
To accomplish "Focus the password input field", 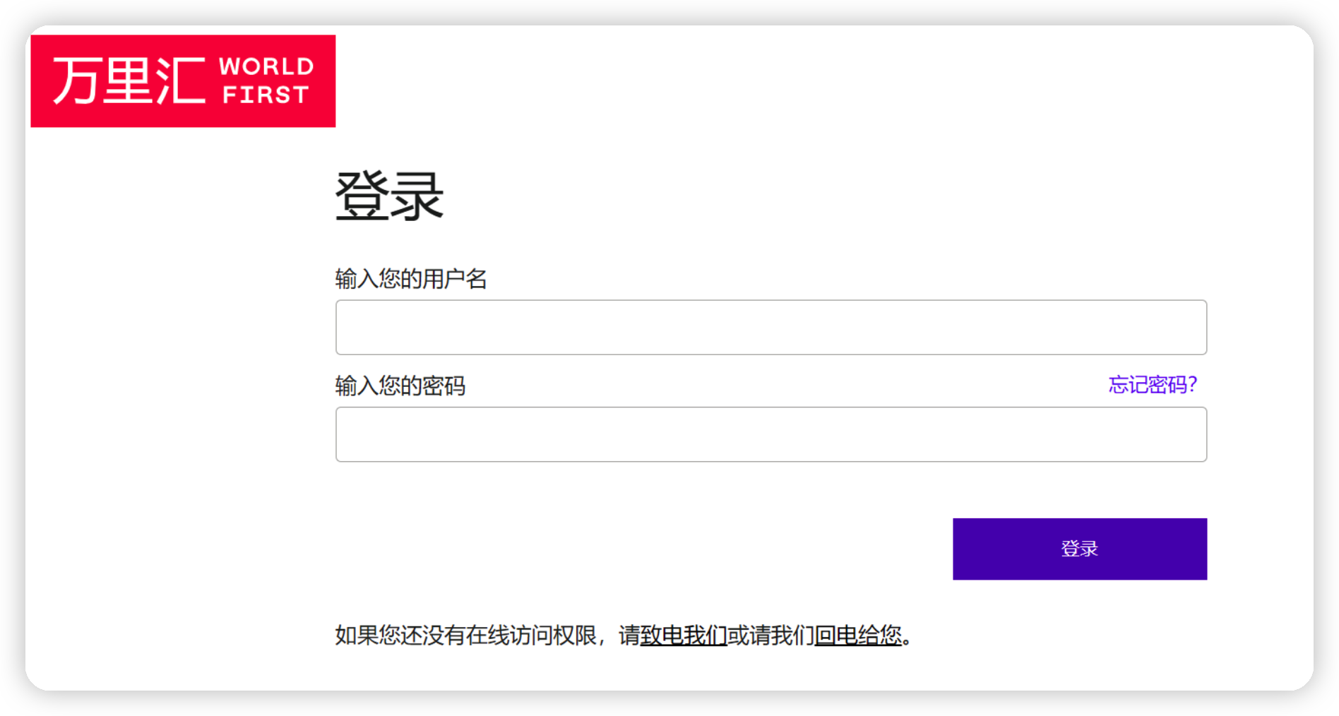I will click(x=771, y=434).
